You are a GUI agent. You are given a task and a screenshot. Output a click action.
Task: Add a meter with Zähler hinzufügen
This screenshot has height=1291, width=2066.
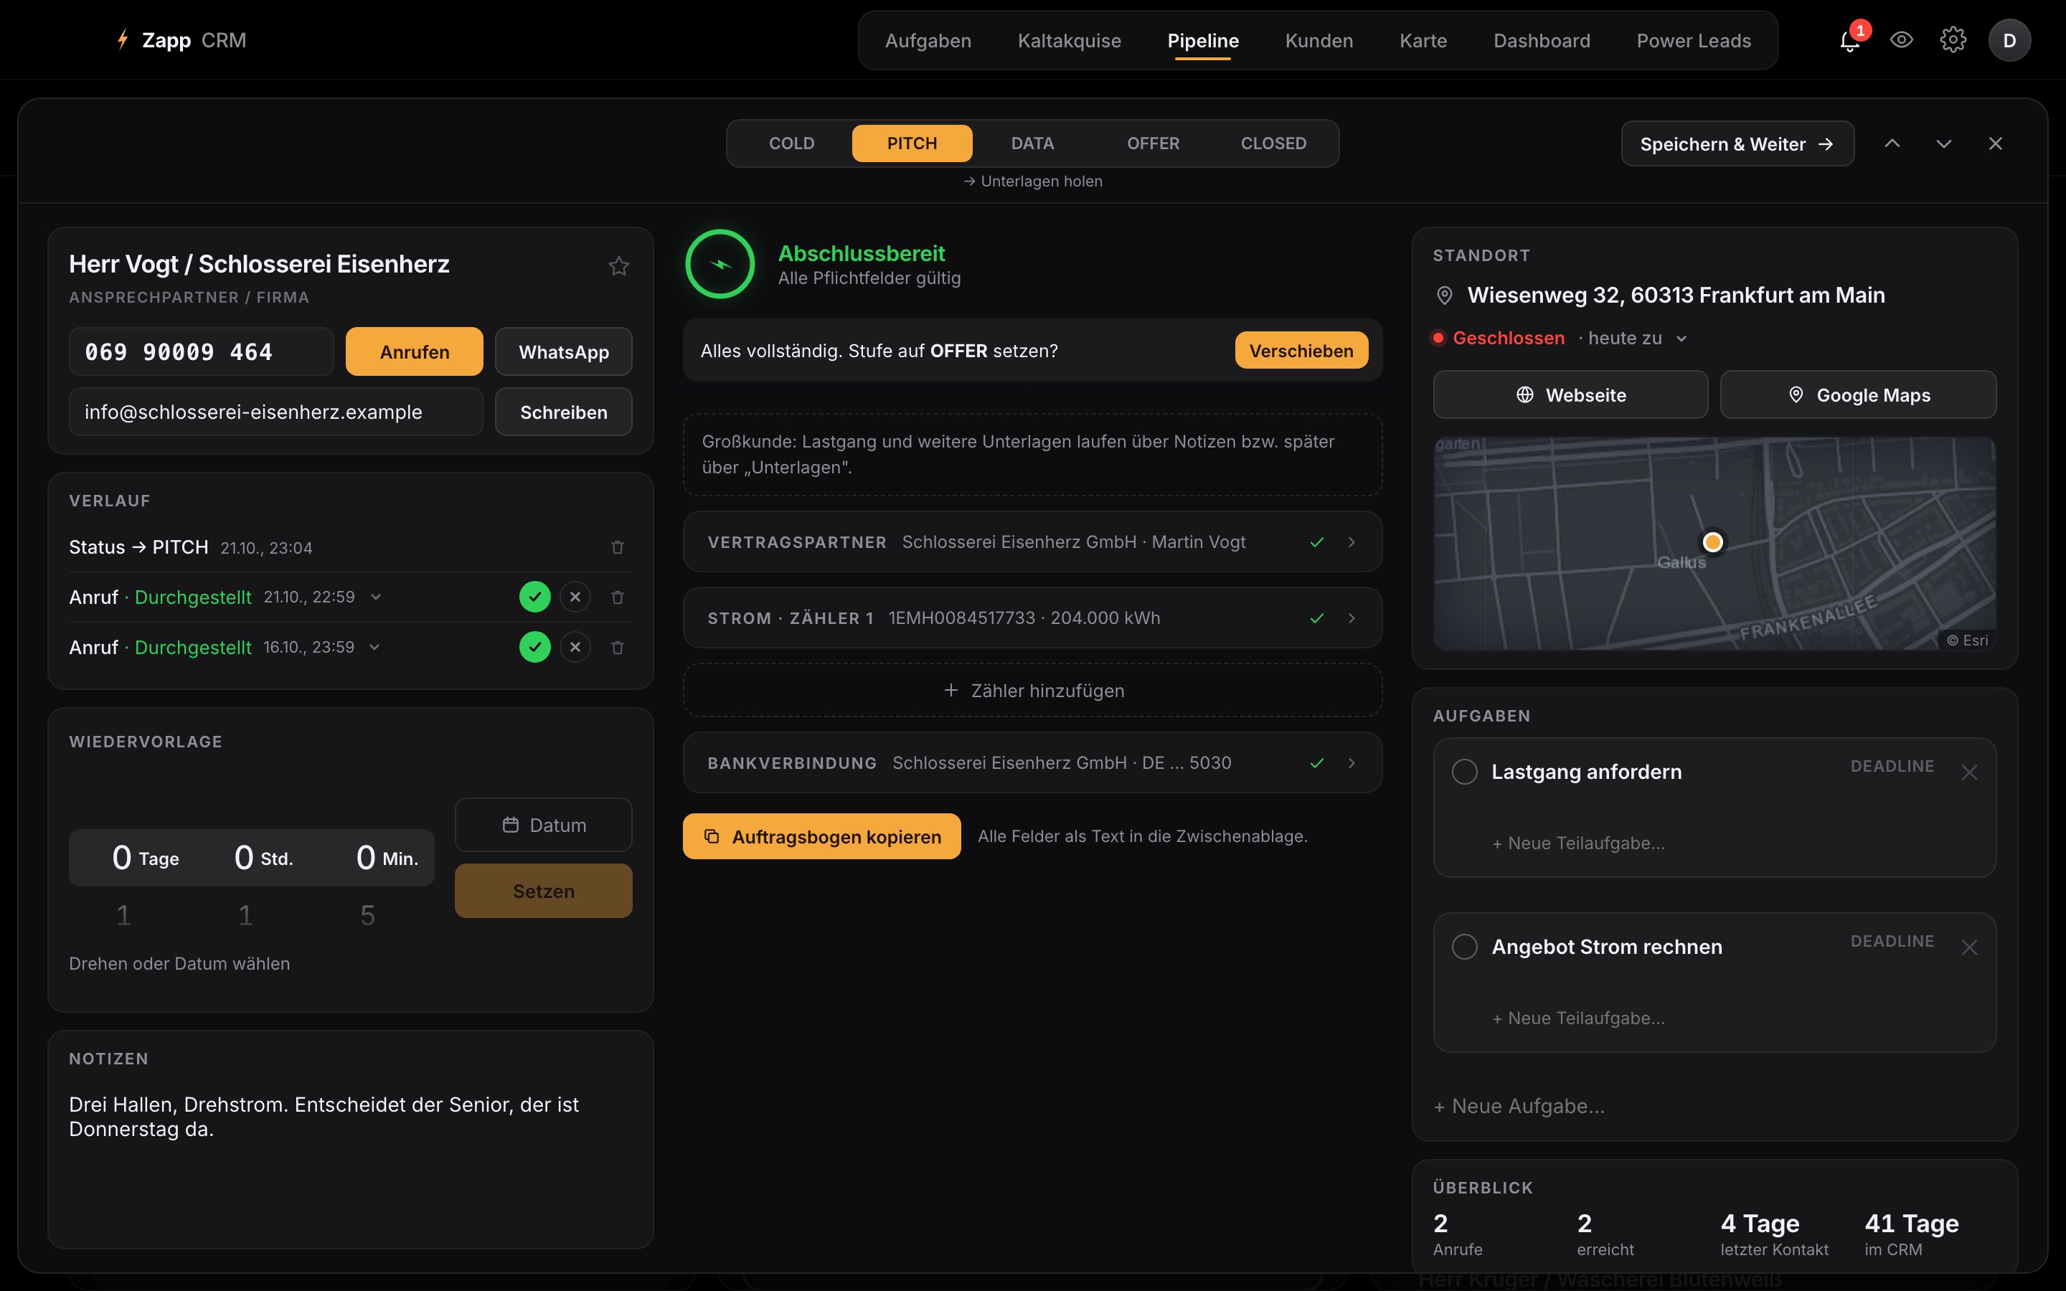click(x=1032, y=691)
